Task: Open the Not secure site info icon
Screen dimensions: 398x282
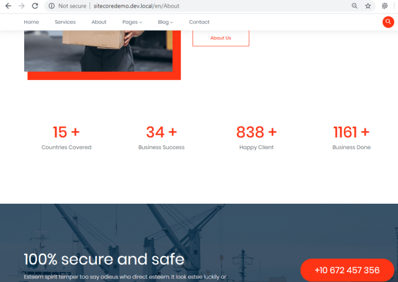Action: (x=52, y=6)
